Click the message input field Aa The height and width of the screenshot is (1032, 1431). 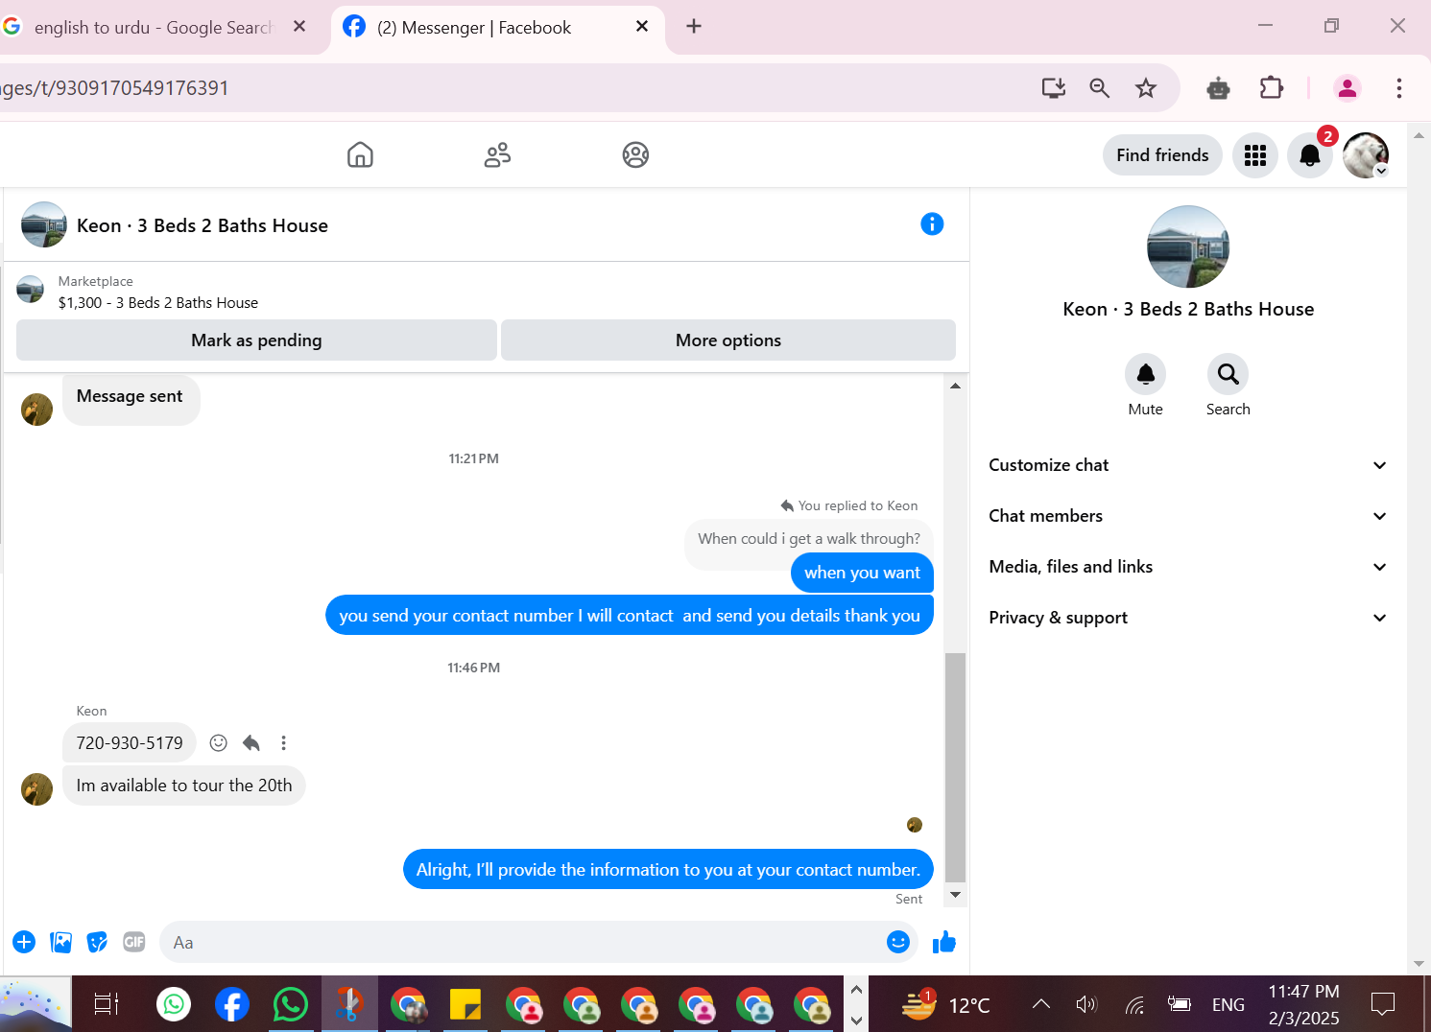coord(537,942)
